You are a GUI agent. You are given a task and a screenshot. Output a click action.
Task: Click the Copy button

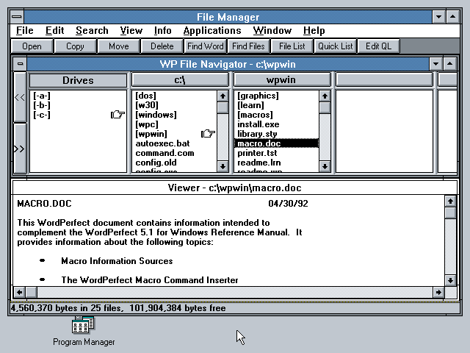(75, 46)
